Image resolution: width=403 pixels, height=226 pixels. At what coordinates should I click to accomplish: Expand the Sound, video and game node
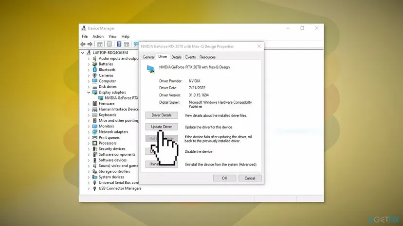89,166
